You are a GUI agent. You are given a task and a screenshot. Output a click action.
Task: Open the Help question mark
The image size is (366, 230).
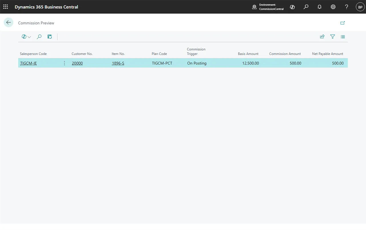pos(347,7)
